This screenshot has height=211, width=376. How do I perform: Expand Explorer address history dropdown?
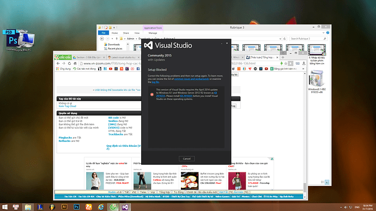[280, 39]
